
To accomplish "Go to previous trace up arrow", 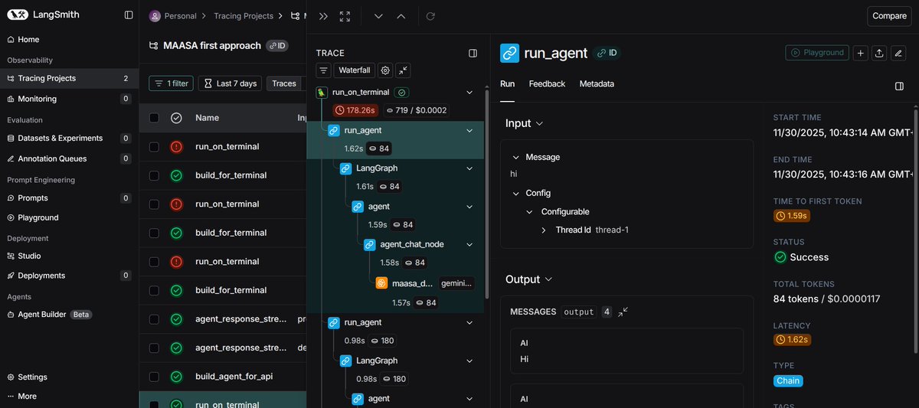I will (x=401, y=16).
